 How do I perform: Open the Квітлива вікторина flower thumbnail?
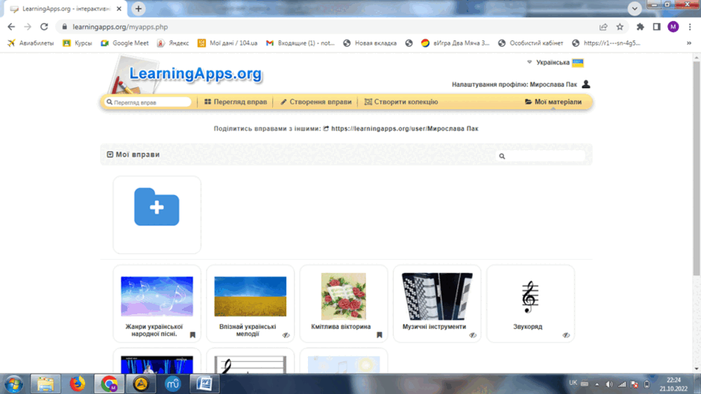click(x=343, y=296)
